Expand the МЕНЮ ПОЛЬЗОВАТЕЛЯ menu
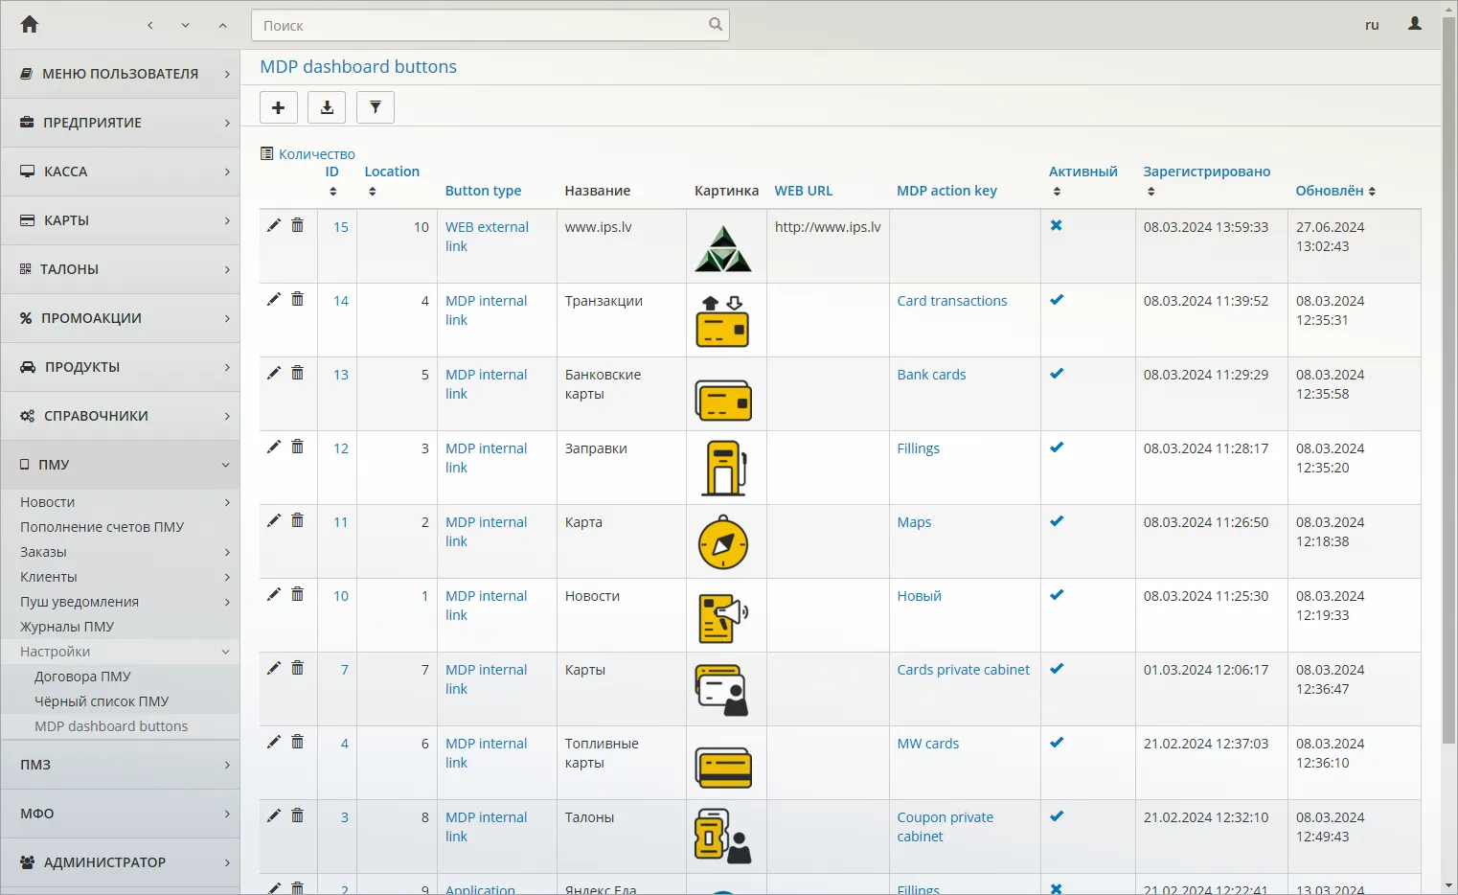 click(121, 74)
